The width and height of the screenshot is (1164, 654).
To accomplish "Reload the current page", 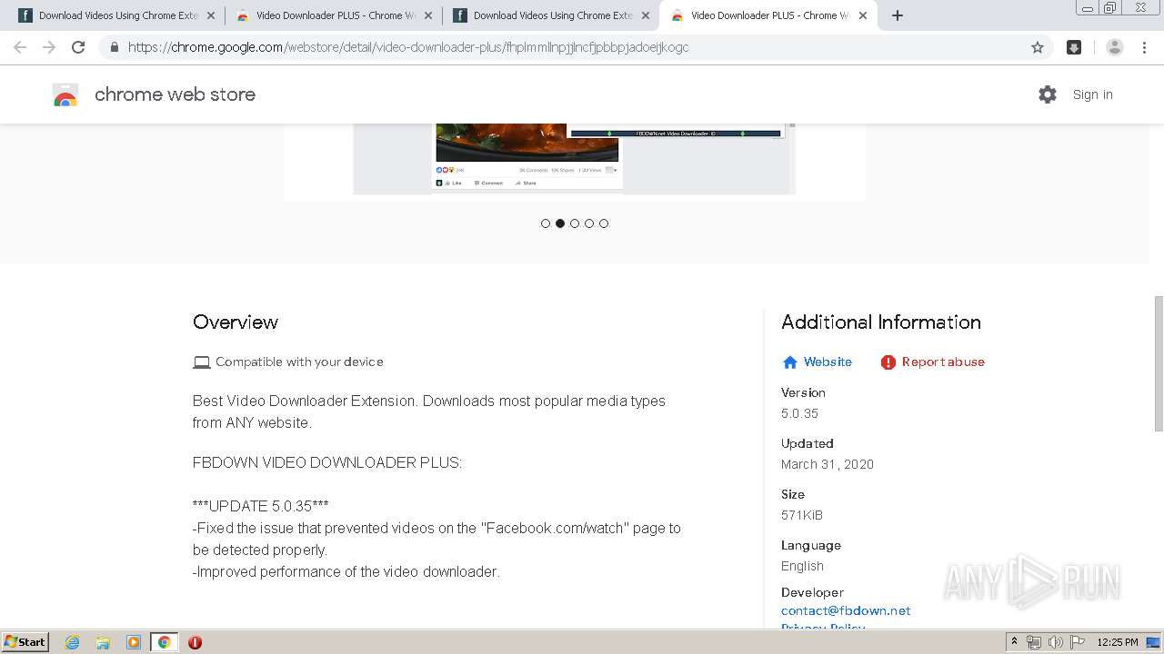I will click(x=78, y=47).
